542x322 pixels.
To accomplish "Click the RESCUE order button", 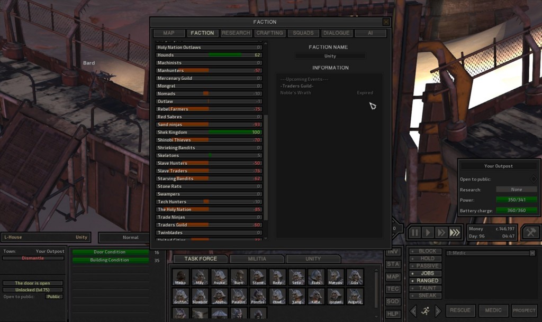I will pyautogui.click(x=460, y=310).
